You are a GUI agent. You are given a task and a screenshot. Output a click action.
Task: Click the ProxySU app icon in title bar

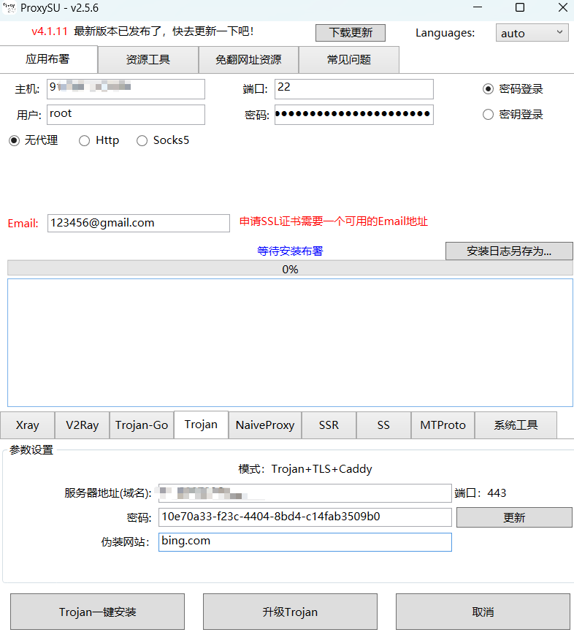tap(9, 8)
